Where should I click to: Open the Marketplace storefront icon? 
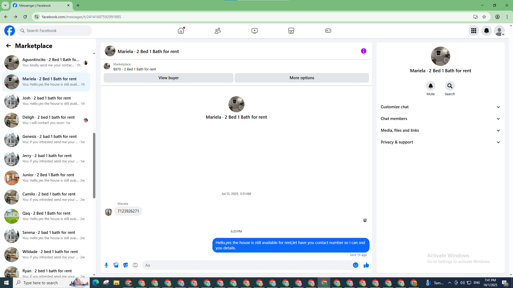pyautogui.click(x=291, y=31)
